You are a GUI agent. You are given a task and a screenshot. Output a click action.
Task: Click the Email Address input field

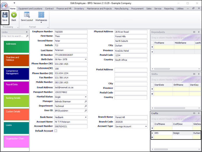click(71, 88)
